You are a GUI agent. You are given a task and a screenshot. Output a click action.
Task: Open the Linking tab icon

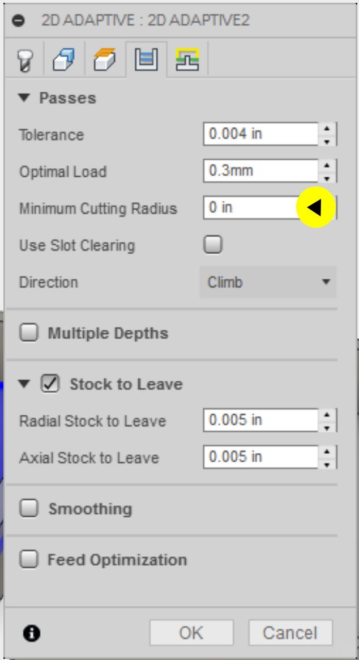[187, 59]
